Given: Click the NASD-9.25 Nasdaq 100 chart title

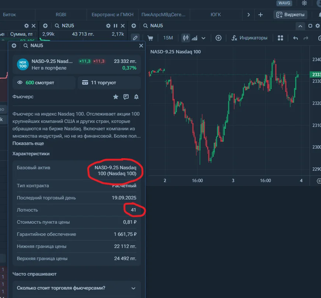Looking at the screenshot, I should pyautogui.click(x=175, y=52).
